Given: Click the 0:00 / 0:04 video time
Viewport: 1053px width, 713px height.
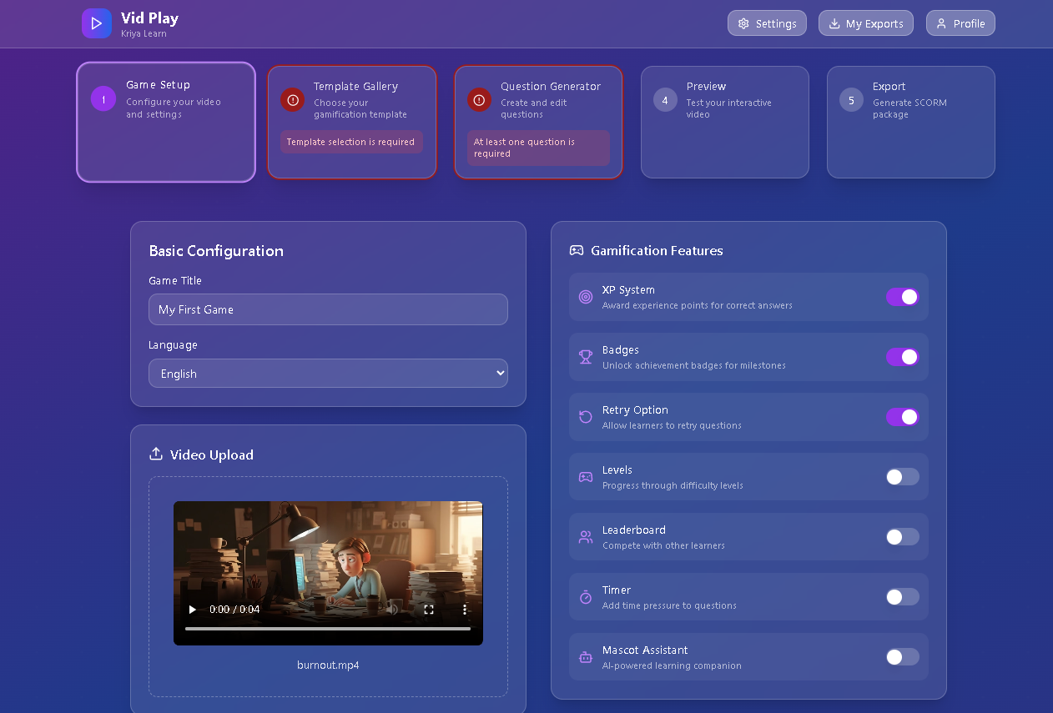Looking at the screenshot, I should coord(234,610).
